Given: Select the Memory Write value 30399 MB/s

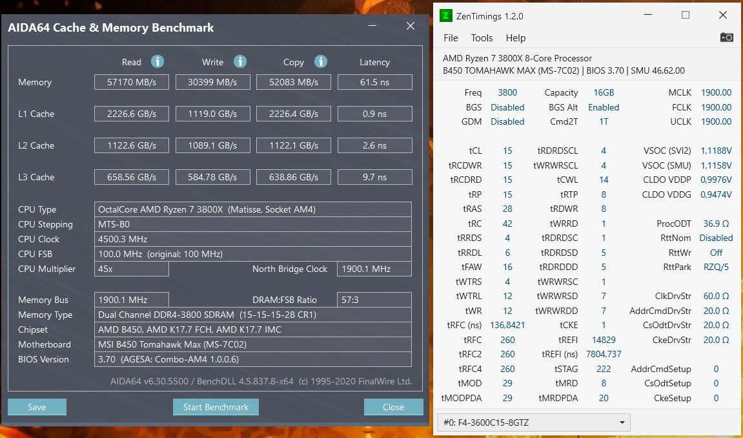Looking at the screenshot, I should tap(213, 82).
